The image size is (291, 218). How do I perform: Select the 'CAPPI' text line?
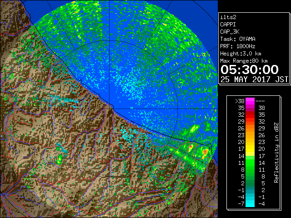(228, 25)
